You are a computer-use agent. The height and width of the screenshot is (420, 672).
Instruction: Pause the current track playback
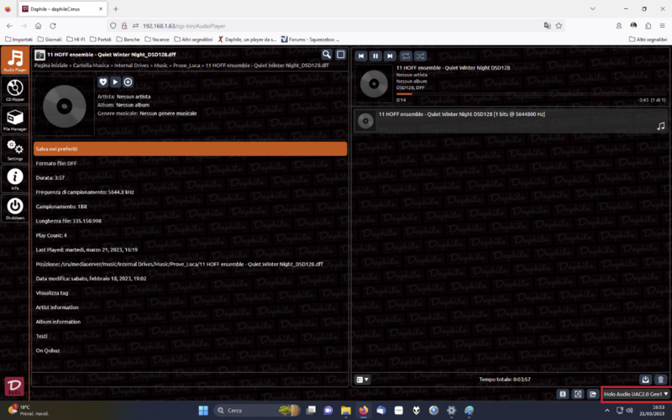[x=375, y=56]
